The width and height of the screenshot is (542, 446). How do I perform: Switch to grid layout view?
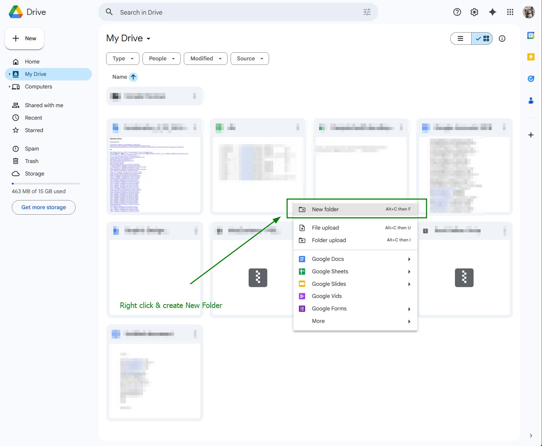482,38
